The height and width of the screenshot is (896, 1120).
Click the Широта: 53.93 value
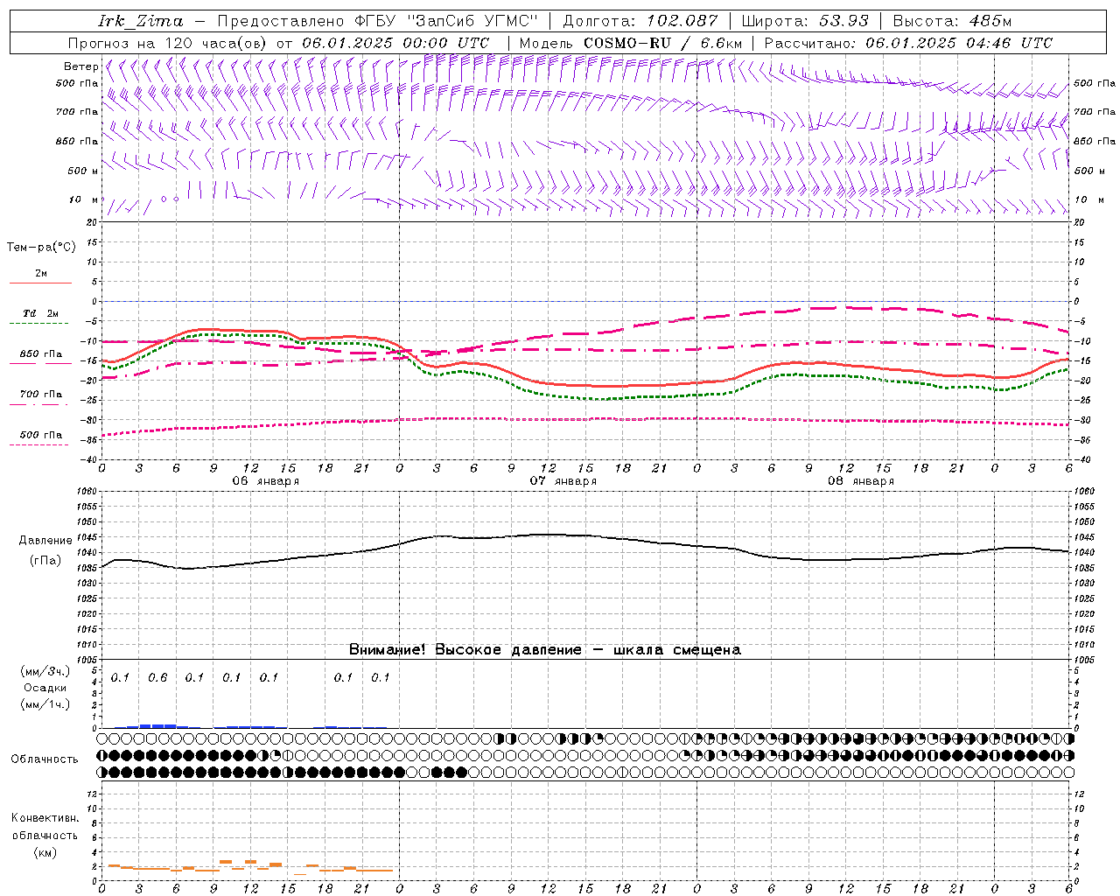pyautogui.click(x=805, y=21)
